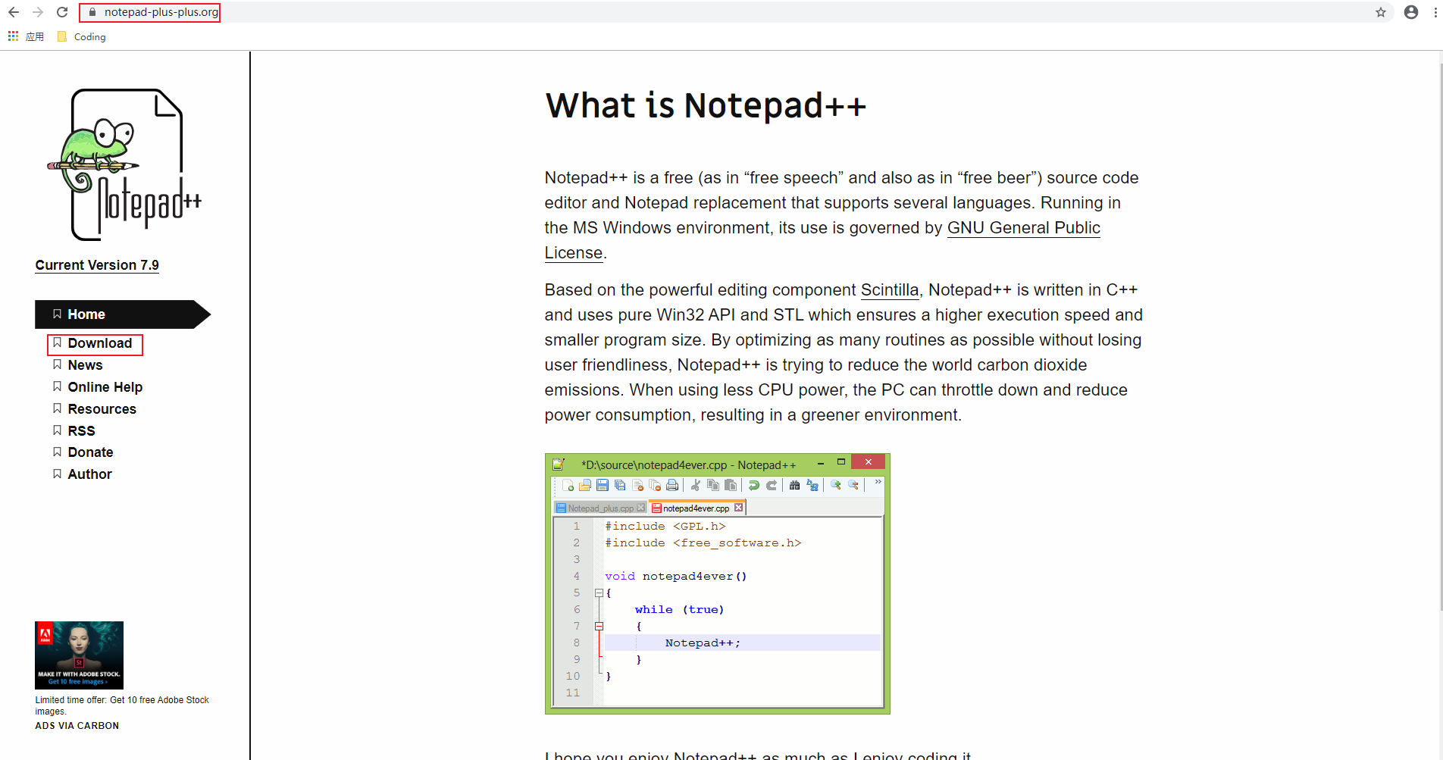This screenshot has height=760, width=1443.
Task: Open the Download page from the sidebar
Action: [99, 343]
